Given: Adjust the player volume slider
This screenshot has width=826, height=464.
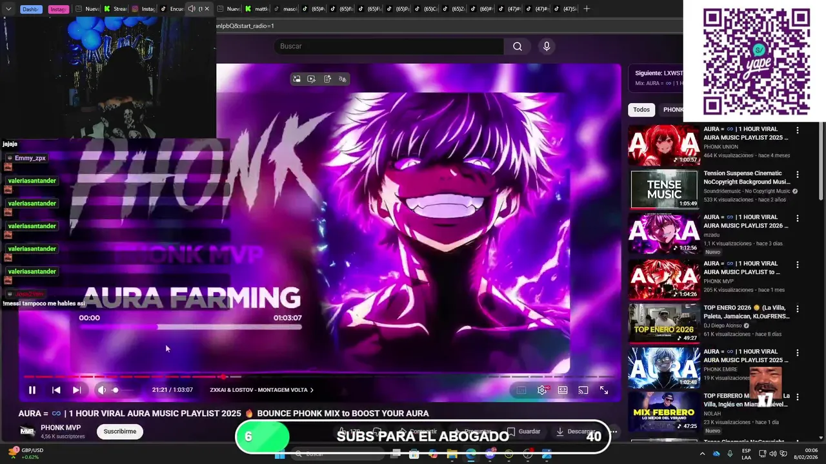Looking at the screenshot, I should [123, 390].
